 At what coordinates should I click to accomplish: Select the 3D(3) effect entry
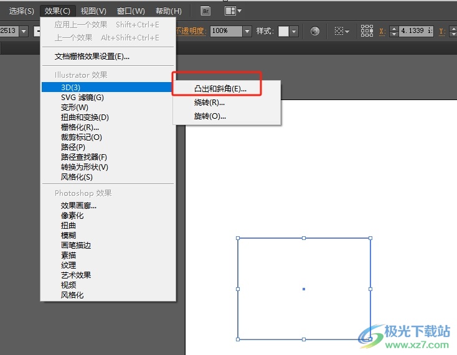(106, 87)
